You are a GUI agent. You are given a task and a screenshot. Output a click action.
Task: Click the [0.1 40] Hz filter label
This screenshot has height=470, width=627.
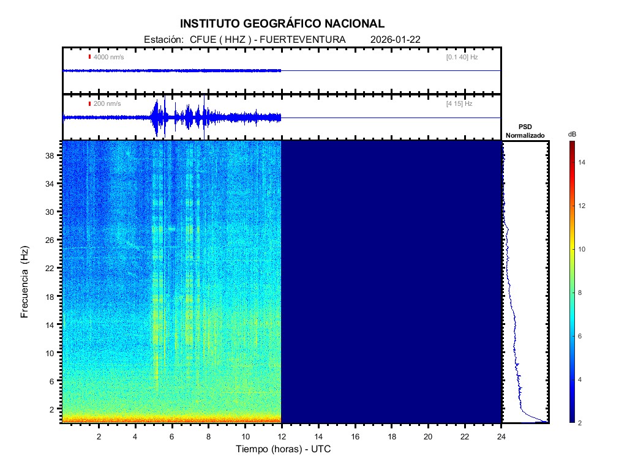[462, 57]
